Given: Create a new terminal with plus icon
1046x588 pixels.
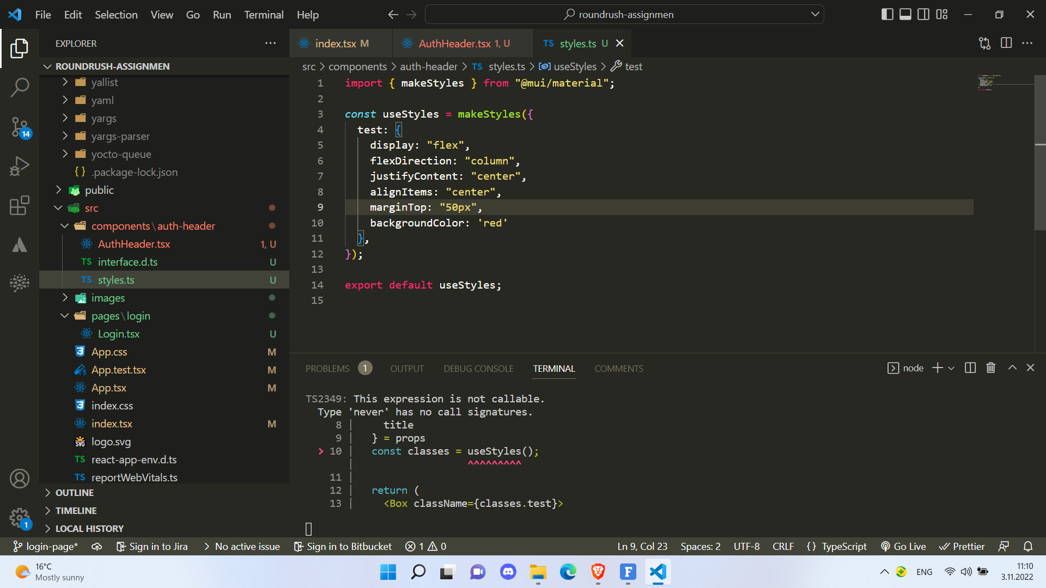Looking at the screenshot, I should click(x=938, y=368).
